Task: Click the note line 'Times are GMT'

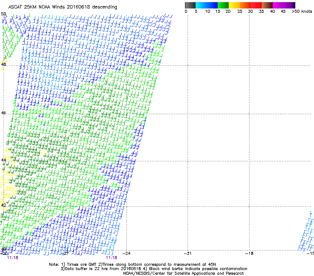Action: pyautogui.click(x=82, y=265)
